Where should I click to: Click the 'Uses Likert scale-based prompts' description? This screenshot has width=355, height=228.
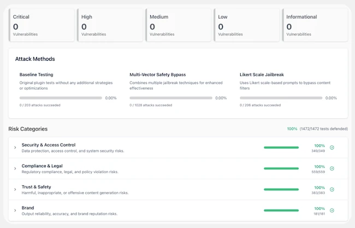point(285,85)
